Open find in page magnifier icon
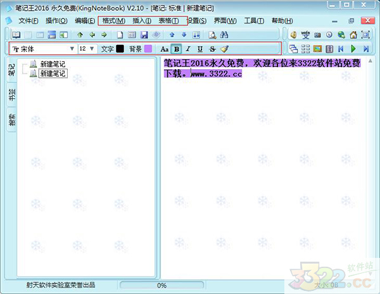Viewport: 380px width, 294px height. click(x=212, y=35)
